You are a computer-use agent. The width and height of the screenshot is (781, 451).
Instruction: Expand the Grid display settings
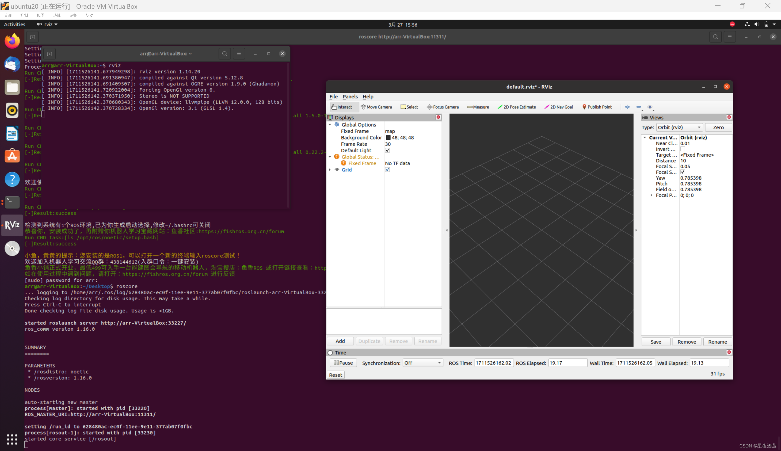(330, 169)
